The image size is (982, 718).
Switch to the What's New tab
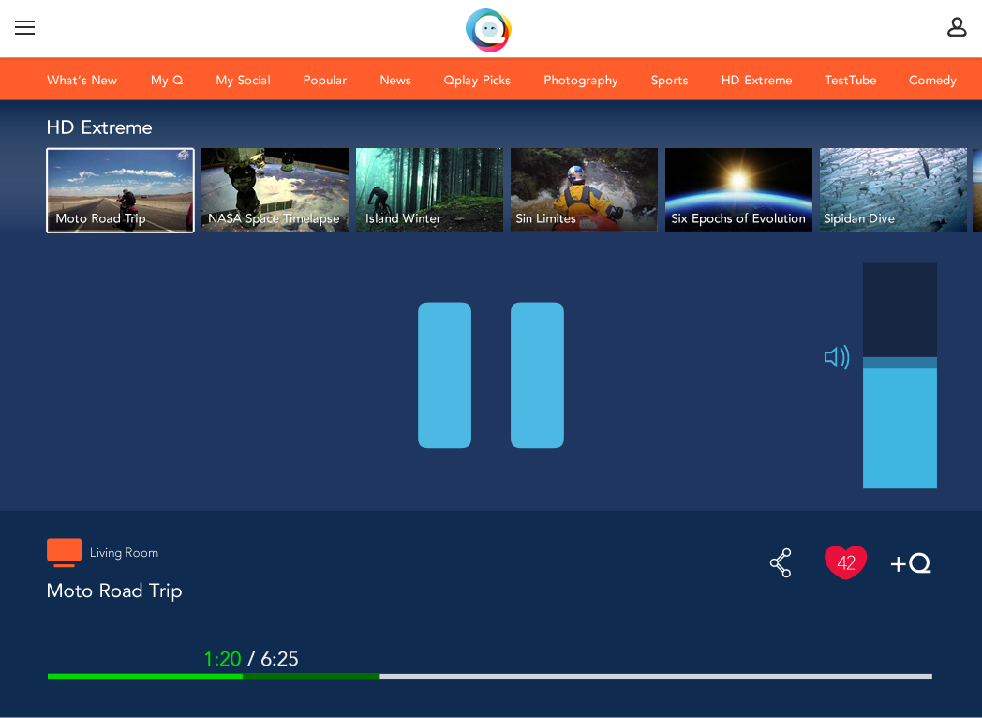(82, 81)
